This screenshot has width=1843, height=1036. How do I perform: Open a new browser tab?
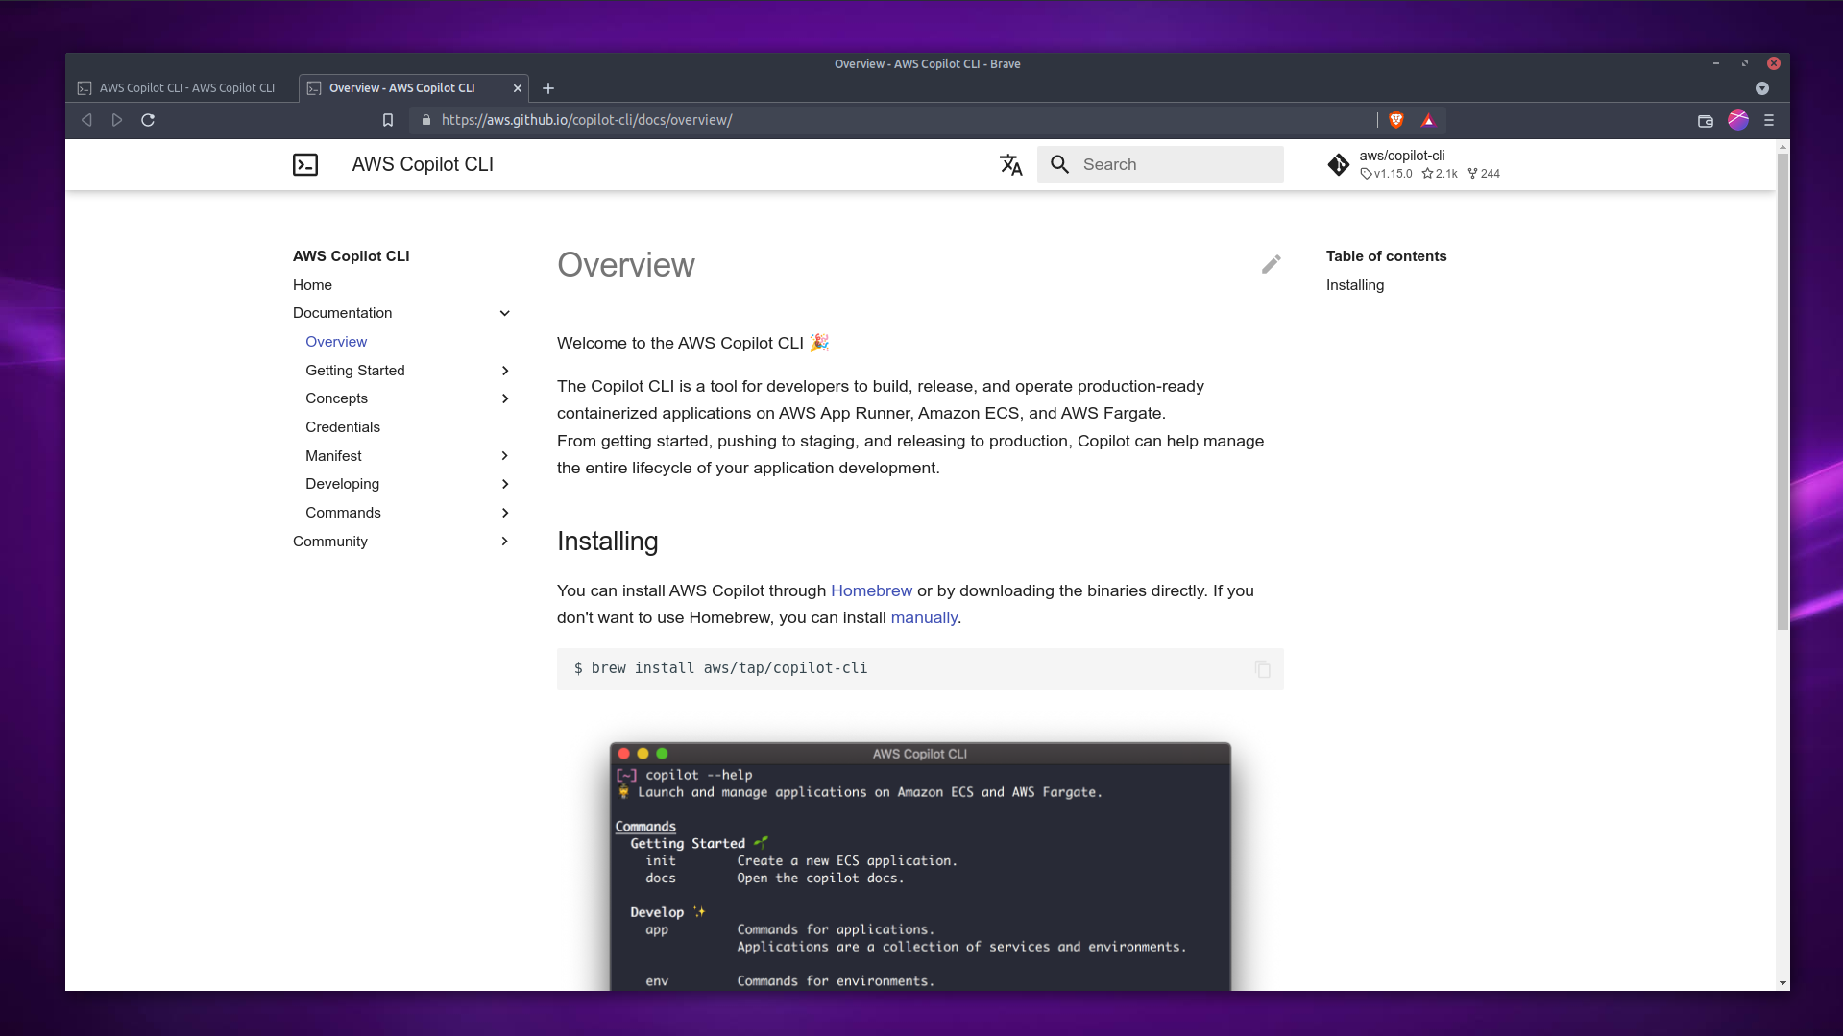tap(547, 88)
